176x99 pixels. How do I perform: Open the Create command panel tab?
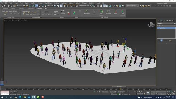(158, 21)
